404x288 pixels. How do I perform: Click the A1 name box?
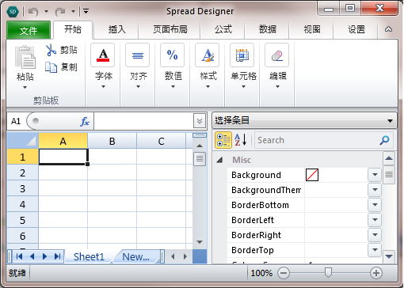17,121
